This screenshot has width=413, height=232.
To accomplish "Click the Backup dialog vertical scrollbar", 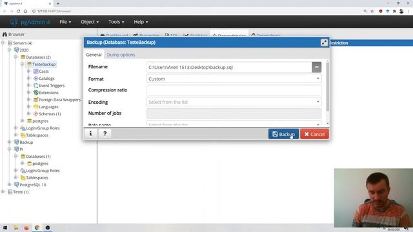I will pos(328,87).
